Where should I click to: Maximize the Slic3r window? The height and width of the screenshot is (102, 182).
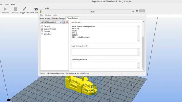click(137, 11)
